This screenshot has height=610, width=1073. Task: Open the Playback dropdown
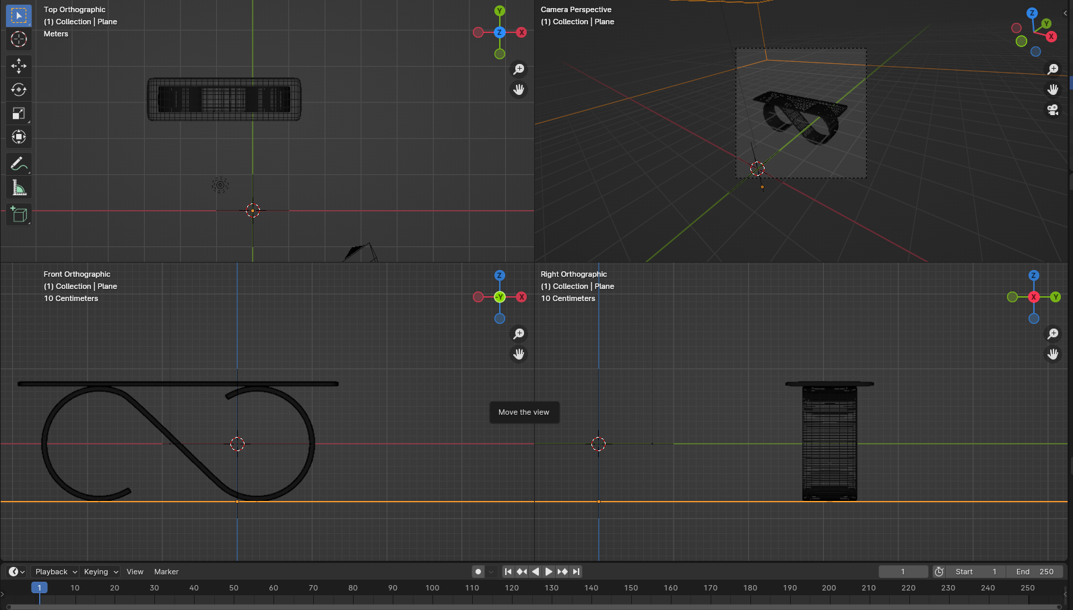coord(56,572)
